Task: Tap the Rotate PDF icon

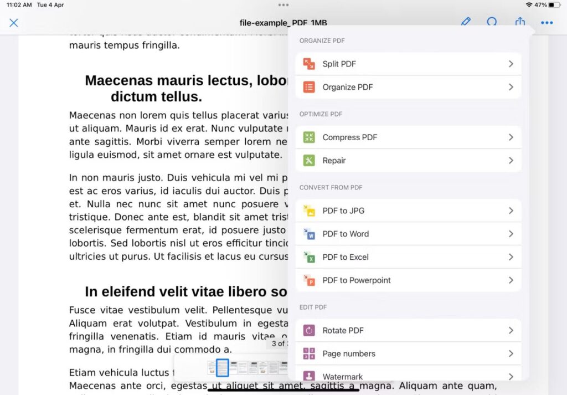Action: (x=309, y=330)
